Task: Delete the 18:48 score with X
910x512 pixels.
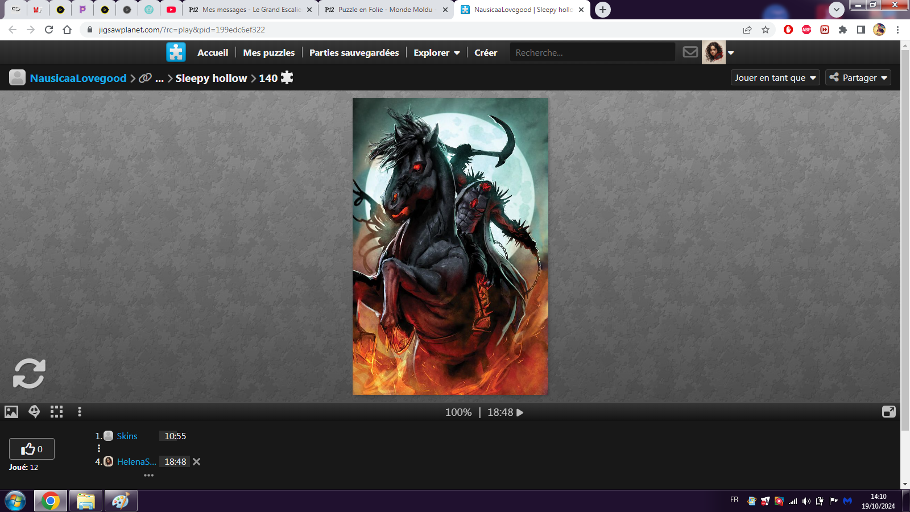Action: pyautogui.click(x=197, y=462)
